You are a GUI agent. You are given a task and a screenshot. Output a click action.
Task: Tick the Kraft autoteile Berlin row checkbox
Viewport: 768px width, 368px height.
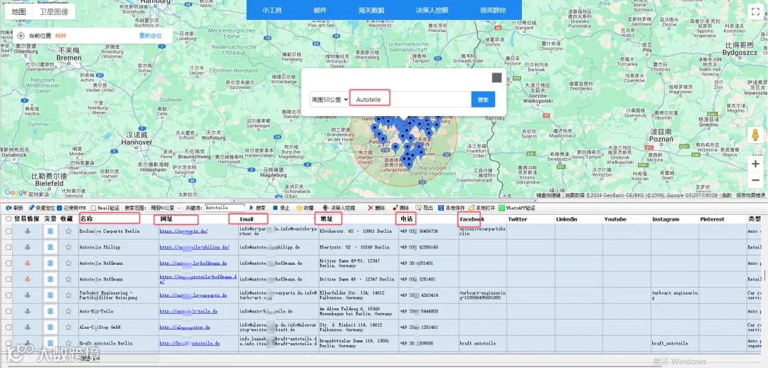click(x=9, y=343)
